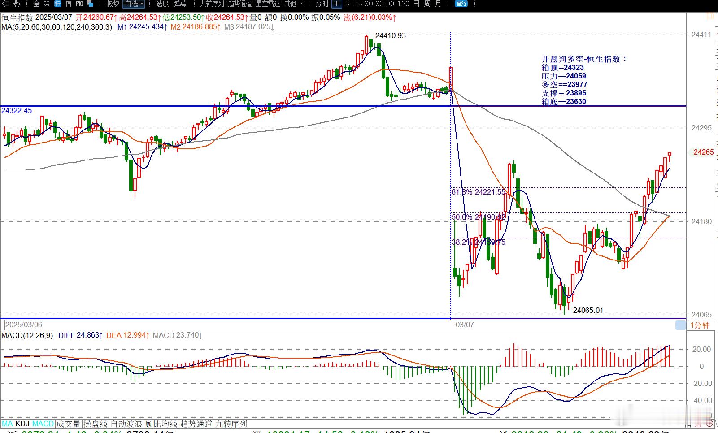Open the 板块 sector menu

(x=113, y=4)
